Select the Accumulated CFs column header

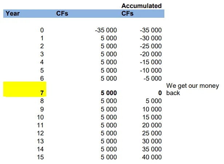[141, 10]
